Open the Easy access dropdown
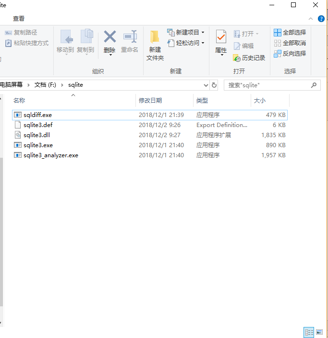The image size is (328, 338). pos(185,43)
